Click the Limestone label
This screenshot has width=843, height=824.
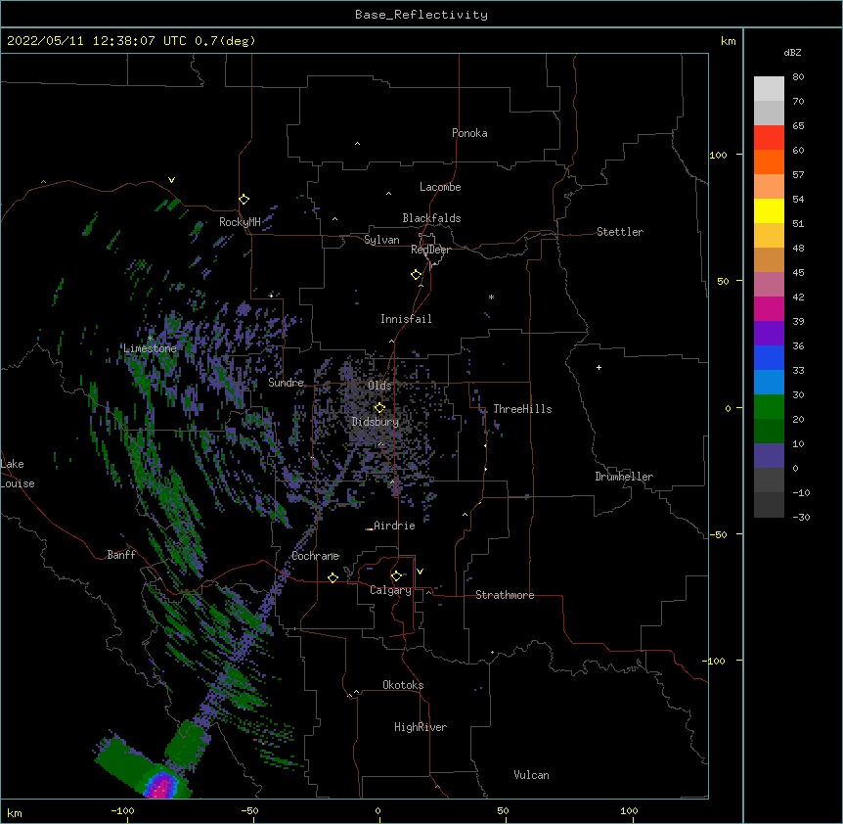coord(150,348)
